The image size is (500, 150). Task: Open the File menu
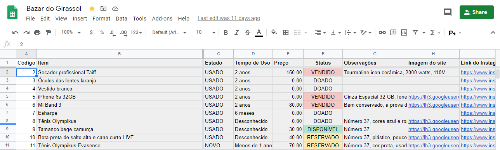[30, 18]
